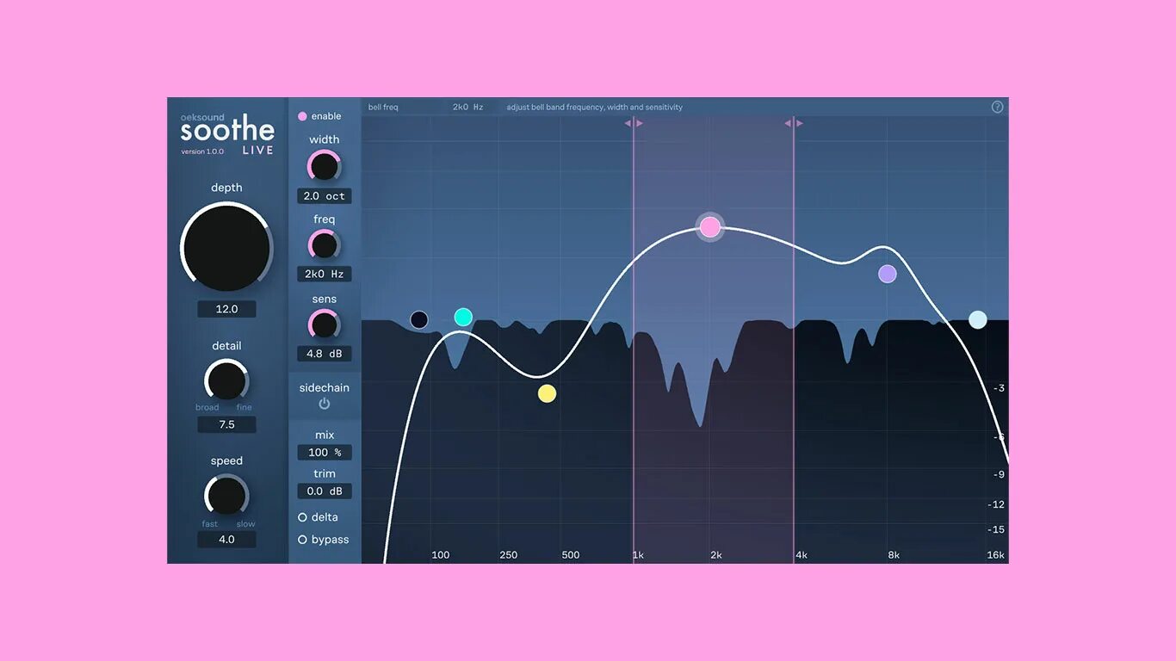
Task: Click the '-12' dB scale label
Action: pos(995,504)
